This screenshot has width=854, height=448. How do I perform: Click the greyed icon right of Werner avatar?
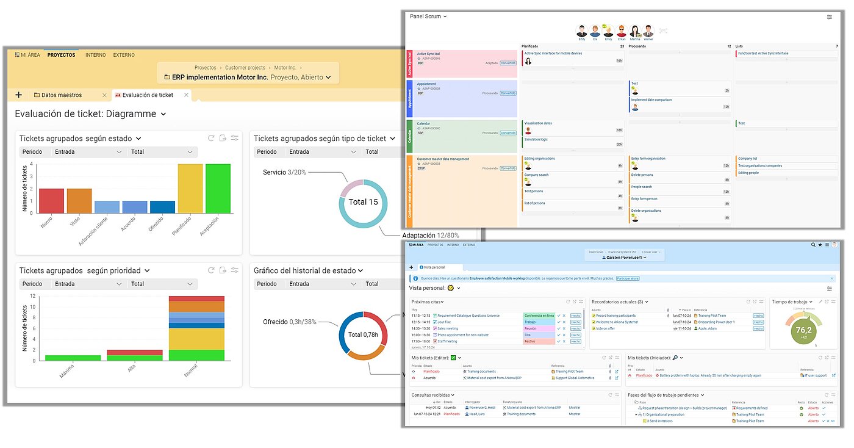point(664,31)
